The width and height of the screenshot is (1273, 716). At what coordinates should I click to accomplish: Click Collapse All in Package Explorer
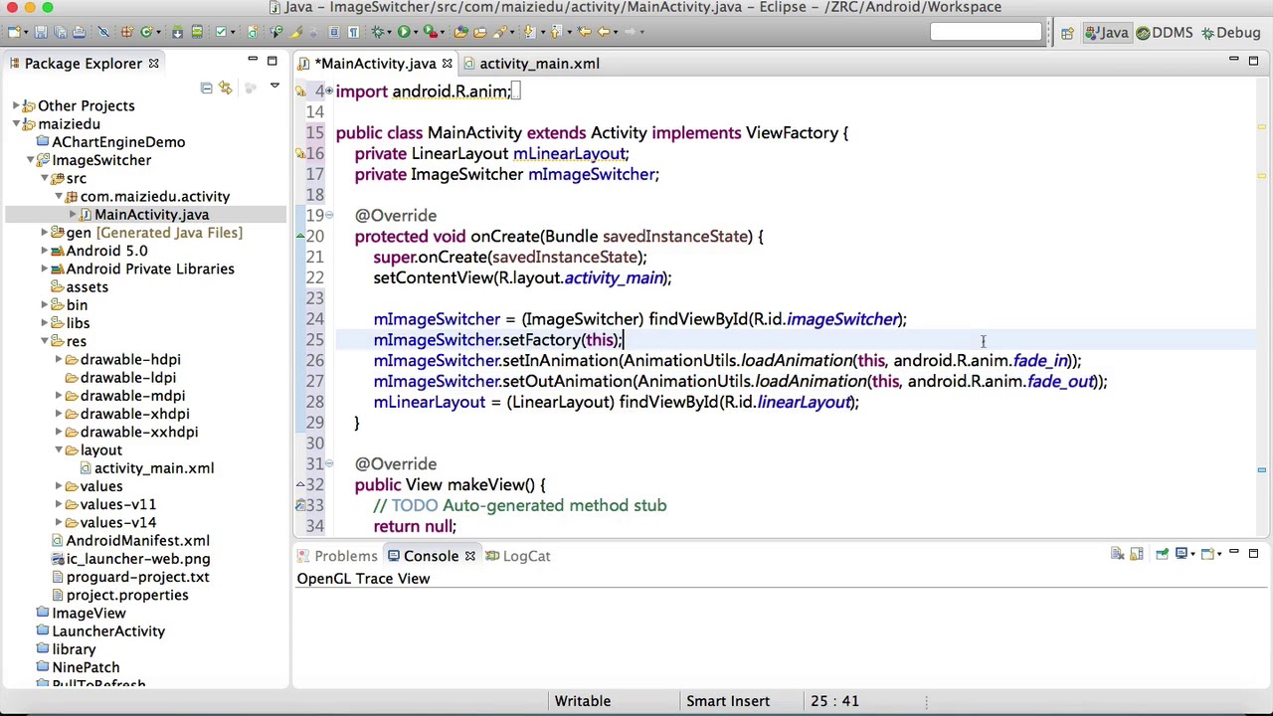point(206,88)
